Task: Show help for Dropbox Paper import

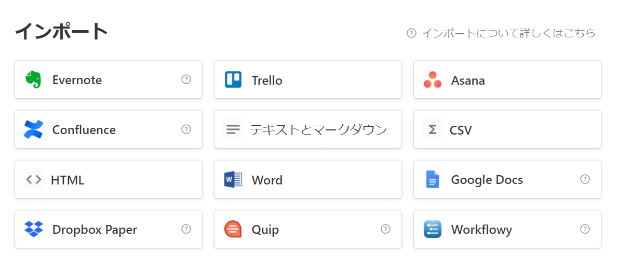Action: tap(186, 229)
